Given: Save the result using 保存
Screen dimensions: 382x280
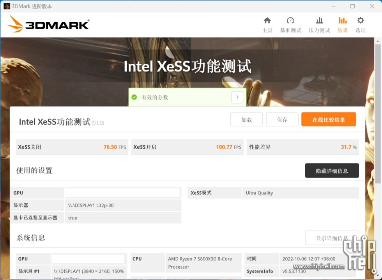Looking at the screenshot, I should (x=282, y=119).
